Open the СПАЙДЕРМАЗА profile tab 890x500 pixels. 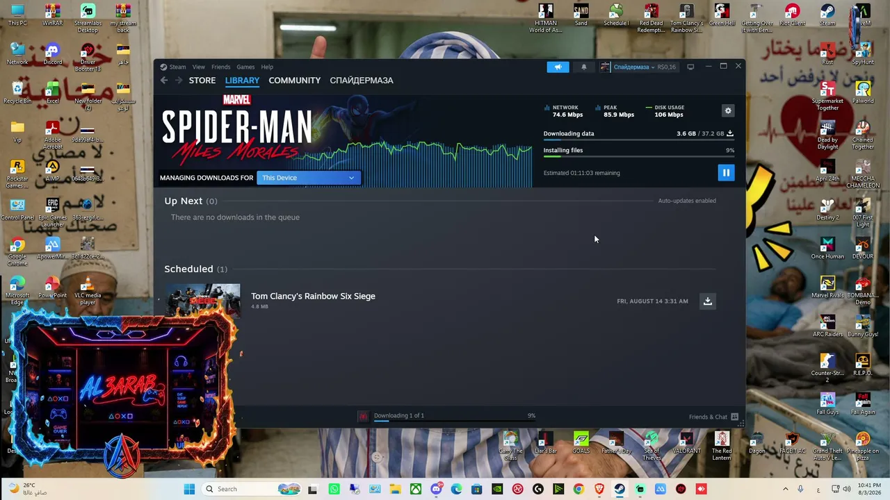pyautogui.click(x=362, y=81)
